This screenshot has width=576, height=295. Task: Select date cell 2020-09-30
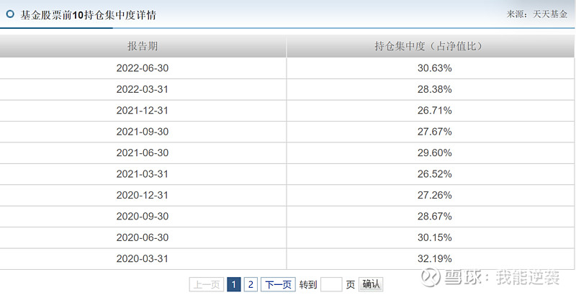click(x=143, y=217)
